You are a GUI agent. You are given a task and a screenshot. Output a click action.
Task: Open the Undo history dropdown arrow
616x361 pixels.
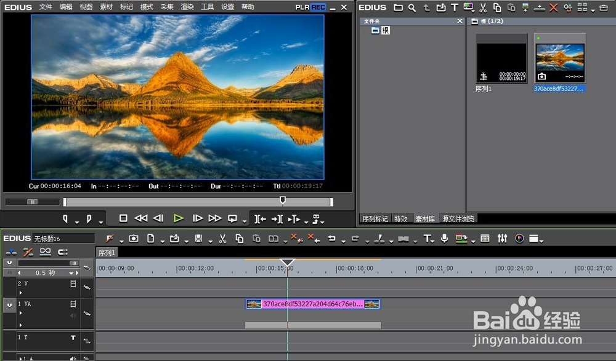coord(343,241)
